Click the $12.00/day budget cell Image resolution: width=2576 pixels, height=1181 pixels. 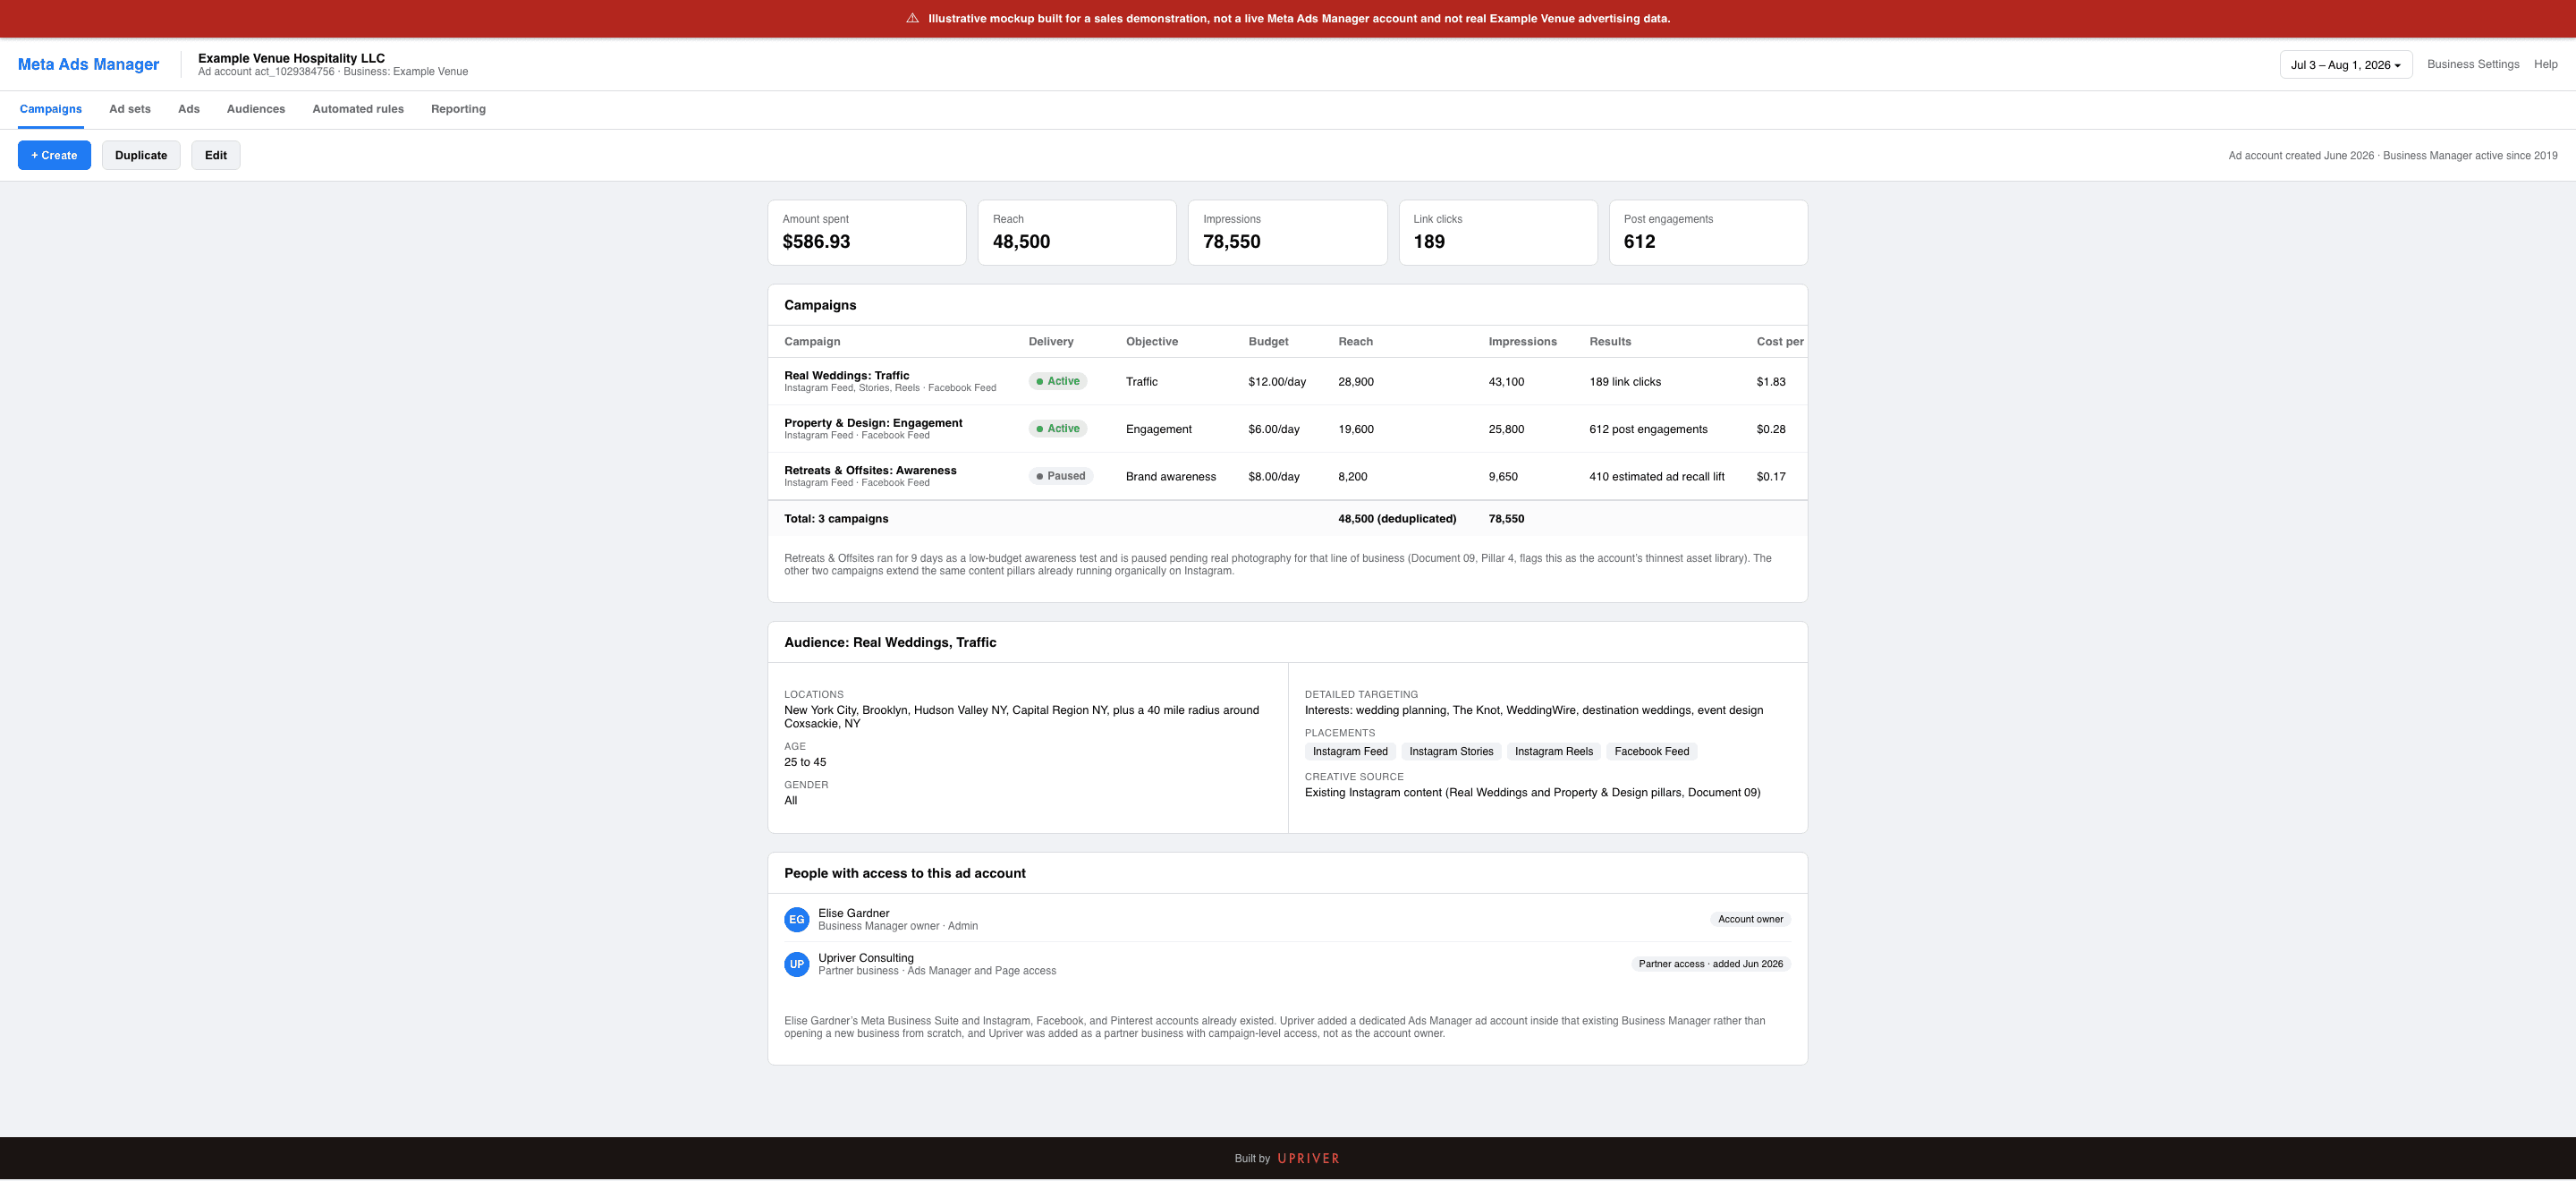[x=1277, y=382]
